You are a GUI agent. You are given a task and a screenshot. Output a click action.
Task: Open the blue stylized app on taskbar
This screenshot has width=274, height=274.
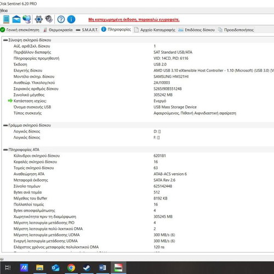[x=24, y=267]
